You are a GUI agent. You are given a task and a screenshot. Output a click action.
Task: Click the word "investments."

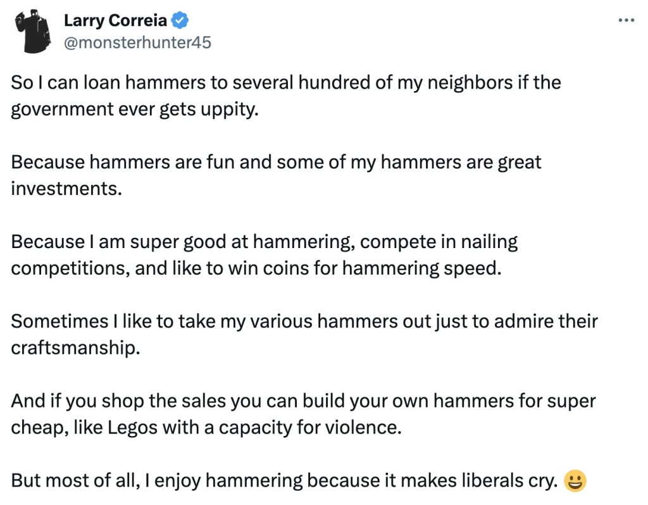click(65, 188)
